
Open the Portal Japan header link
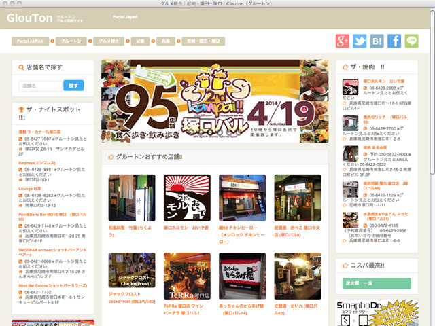click(x=125, y=17)
